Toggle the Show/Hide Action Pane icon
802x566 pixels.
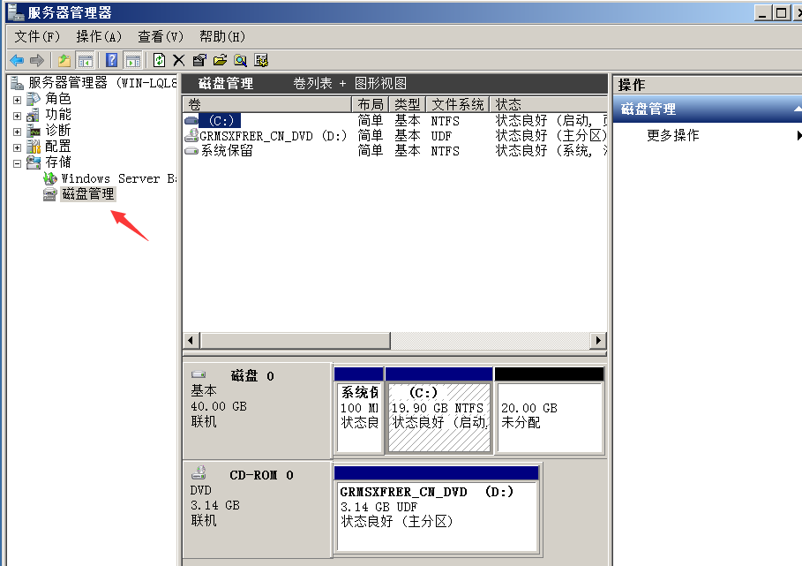(133, 60)
